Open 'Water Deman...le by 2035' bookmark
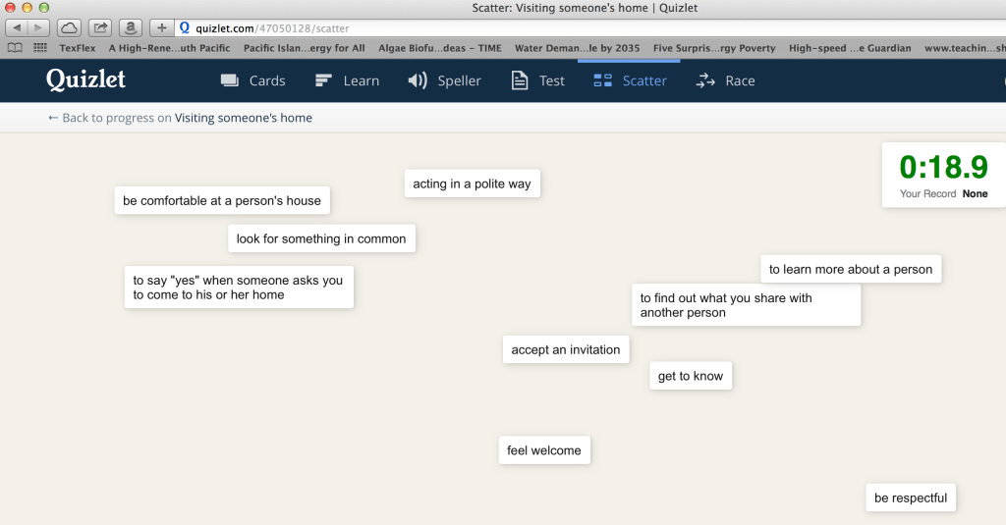This screenshot has height=525, width=1006. [x=578, y=48]
